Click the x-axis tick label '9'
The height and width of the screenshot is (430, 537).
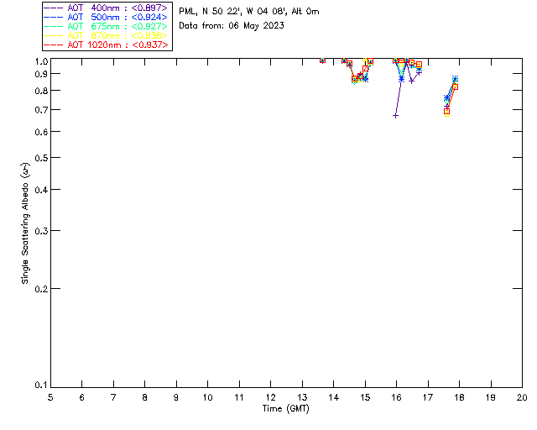coord(176,397)
